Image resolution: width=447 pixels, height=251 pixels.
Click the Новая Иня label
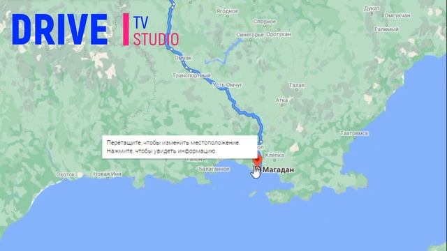pyautogui.click(x=108, y=174)
